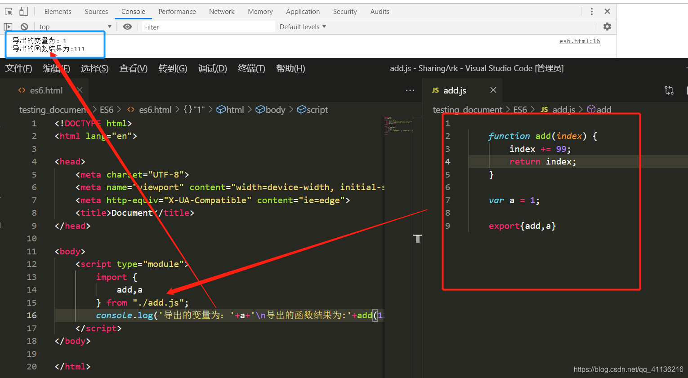Open the Security tab
This screenshot has height=378, width=688.
345,12
